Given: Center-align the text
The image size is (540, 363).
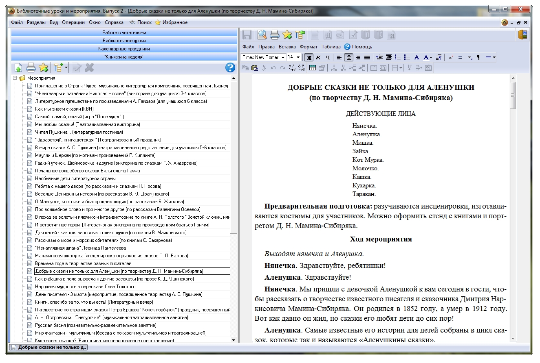Looking at the screenshot, I should [x=348, y=57].
